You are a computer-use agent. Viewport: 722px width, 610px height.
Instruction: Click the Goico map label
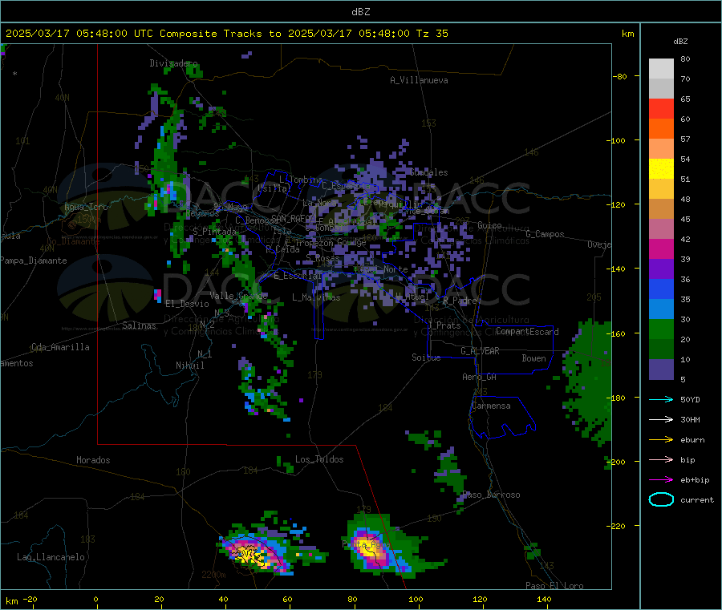pos(489,225)
